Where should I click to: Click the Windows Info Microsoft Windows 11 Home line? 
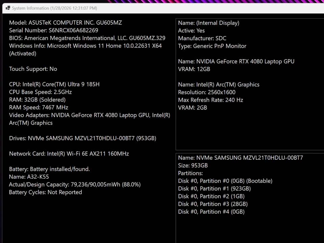tap(85, 46)
